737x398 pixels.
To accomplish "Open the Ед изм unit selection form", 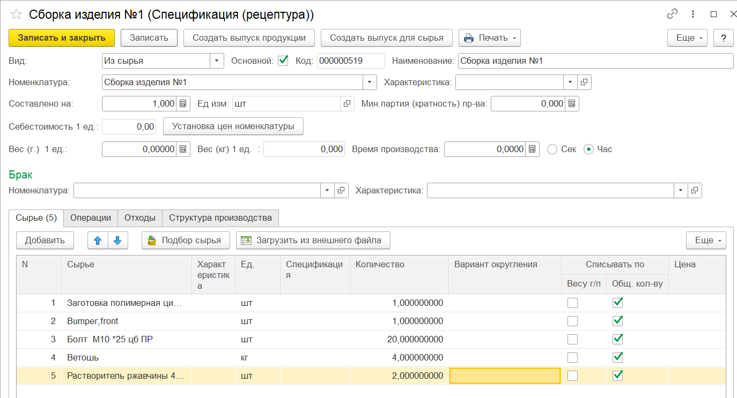I will (x=347, y=103).
